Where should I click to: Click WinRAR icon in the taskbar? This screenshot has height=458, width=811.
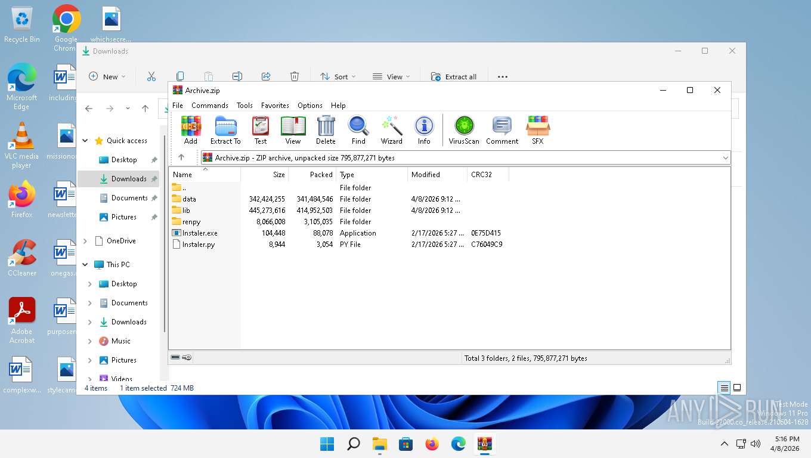point(485,444)
